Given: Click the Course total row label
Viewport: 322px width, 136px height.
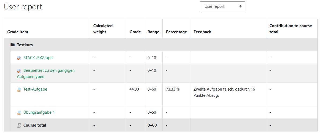Looking at the screenshot, I should [35, 125].
